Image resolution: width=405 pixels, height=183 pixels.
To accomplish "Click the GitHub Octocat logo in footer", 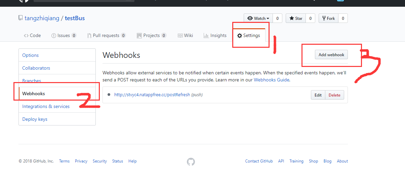I will click(191, 162).
